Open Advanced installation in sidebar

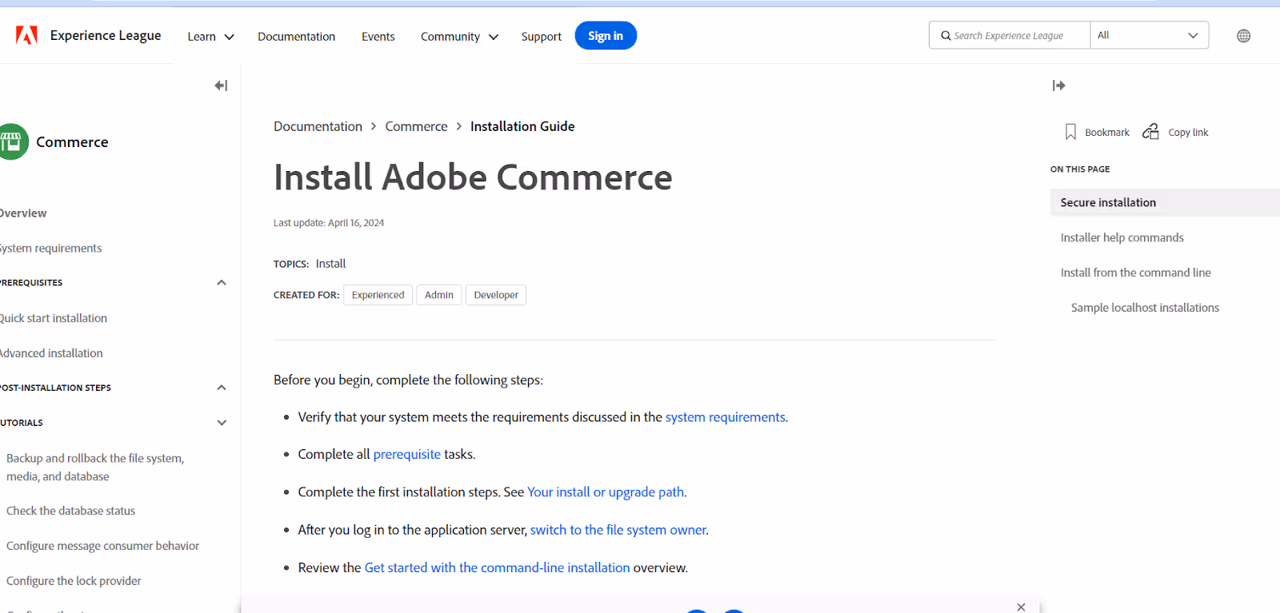tap(51, 353)
